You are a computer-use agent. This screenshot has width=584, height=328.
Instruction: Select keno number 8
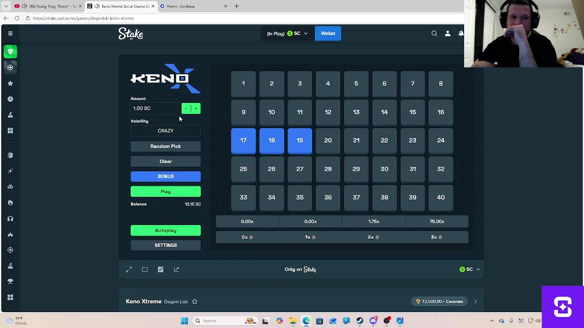tap(441, 83)
